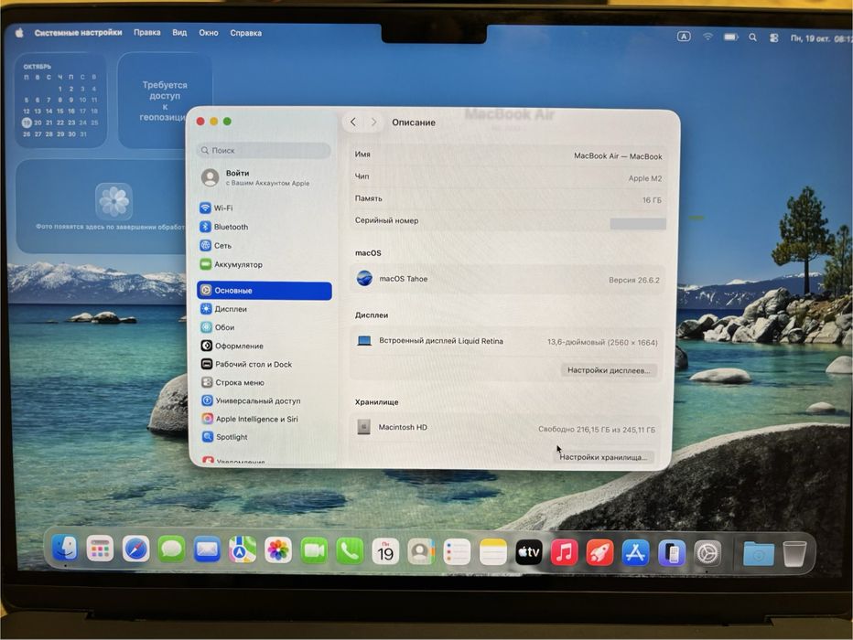Open App Store from the Dock
Screen dimensions: 853x640
pyautogui.click(x=635, y=554)
